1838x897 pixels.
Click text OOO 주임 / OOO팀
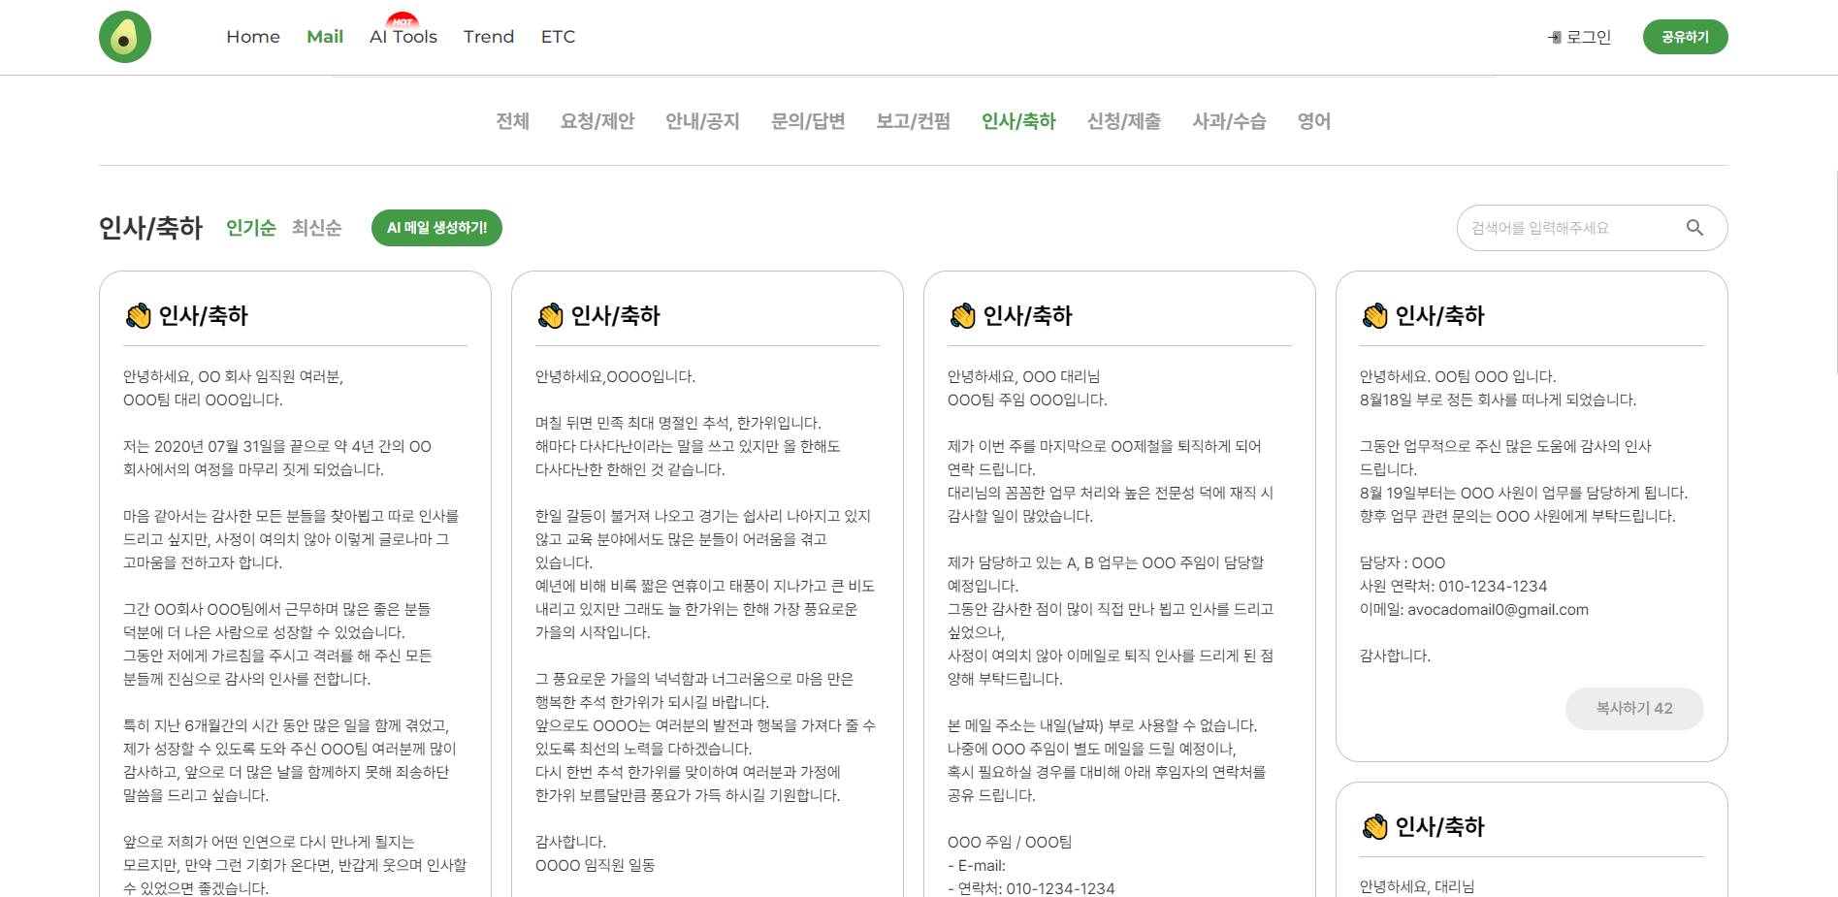coord(1010,842)
